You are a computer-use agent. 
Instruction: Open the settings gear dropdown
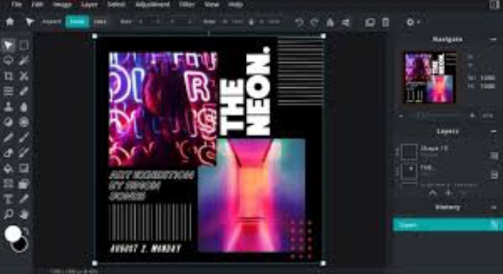(x=413, y=22)
